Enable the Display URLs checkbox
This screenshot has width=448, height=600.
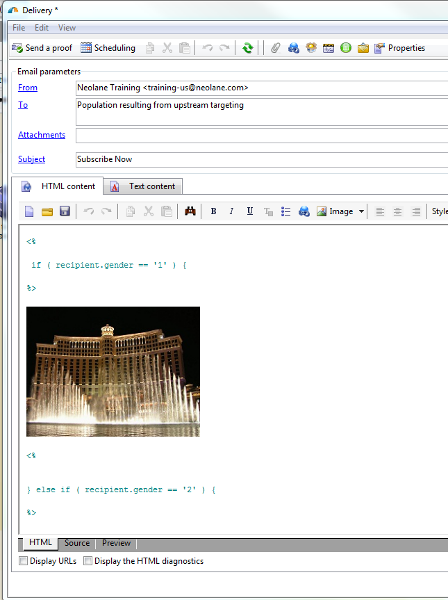(x=24, y=561)
